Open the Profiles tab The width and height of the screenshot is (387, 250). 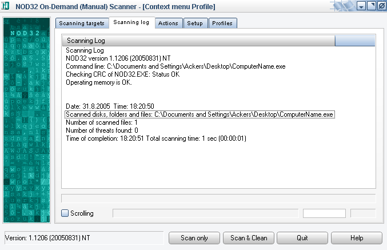click(x=222, y=23)
